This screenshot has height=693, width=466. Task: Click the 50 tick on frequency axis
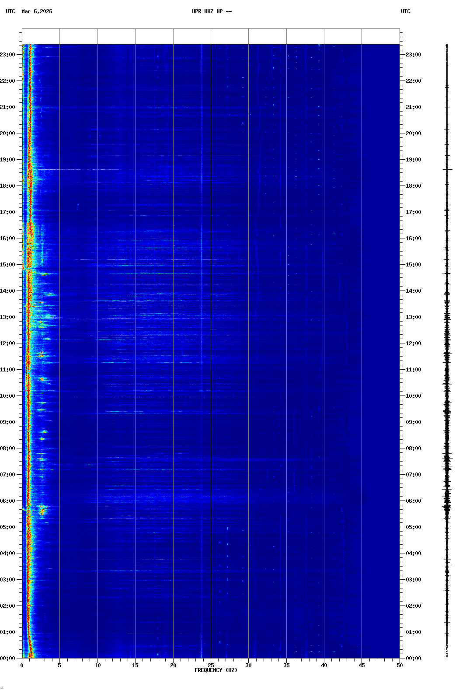tap(400, 665)
